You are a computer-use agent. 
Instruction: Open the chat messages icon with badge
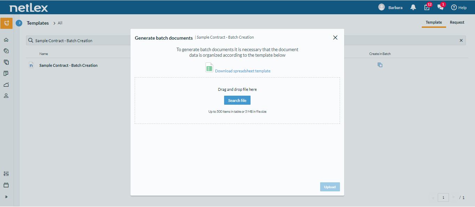(x=441, y=7)
